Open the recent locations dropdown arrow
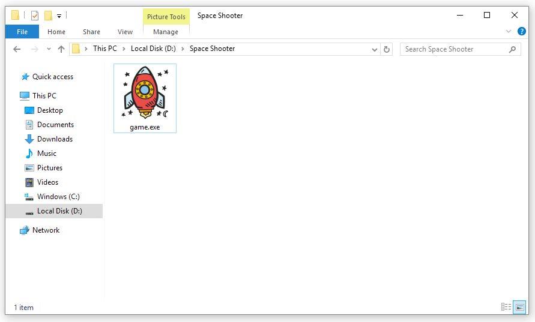The image size is (535, 322). tap(49, 49)
